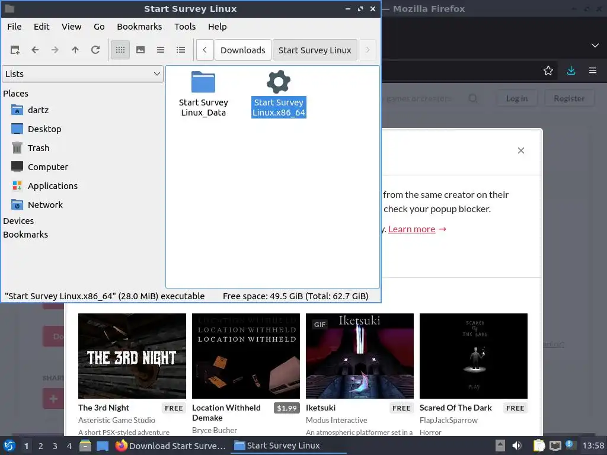Open the Tools menu
Screen dimensions: 607x455
pyautogui.click(x=185, y=27)
